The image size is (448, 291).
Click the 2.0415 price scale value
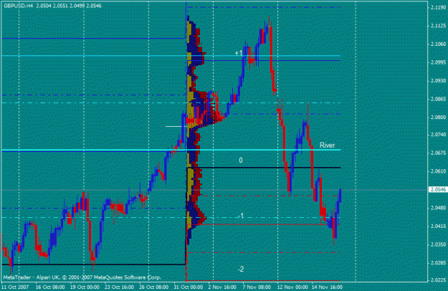coord(438,226)
